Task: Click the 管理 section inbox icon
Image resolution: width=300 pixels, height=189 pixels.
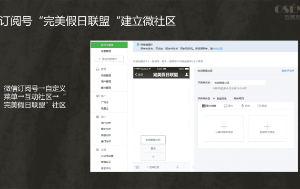Action: click(x=97, y=69)
